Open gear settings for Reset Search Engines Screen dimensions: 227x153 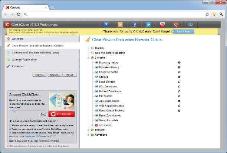[179, 111]
